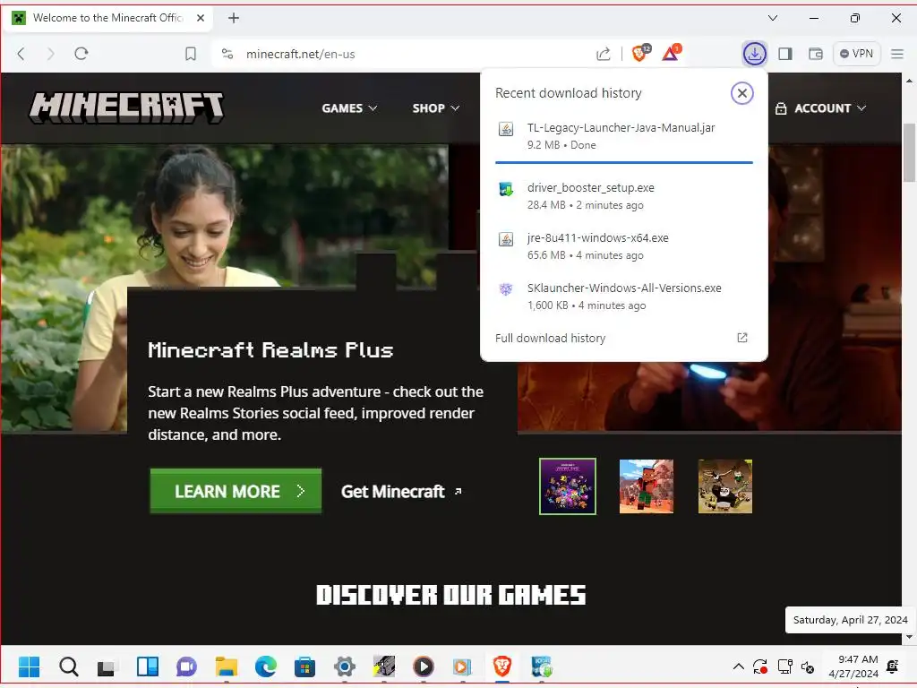Click the SKlauncher file icon
Image resolution: width=917 pixels, height=688 pixels.
(x=506, y=289)
